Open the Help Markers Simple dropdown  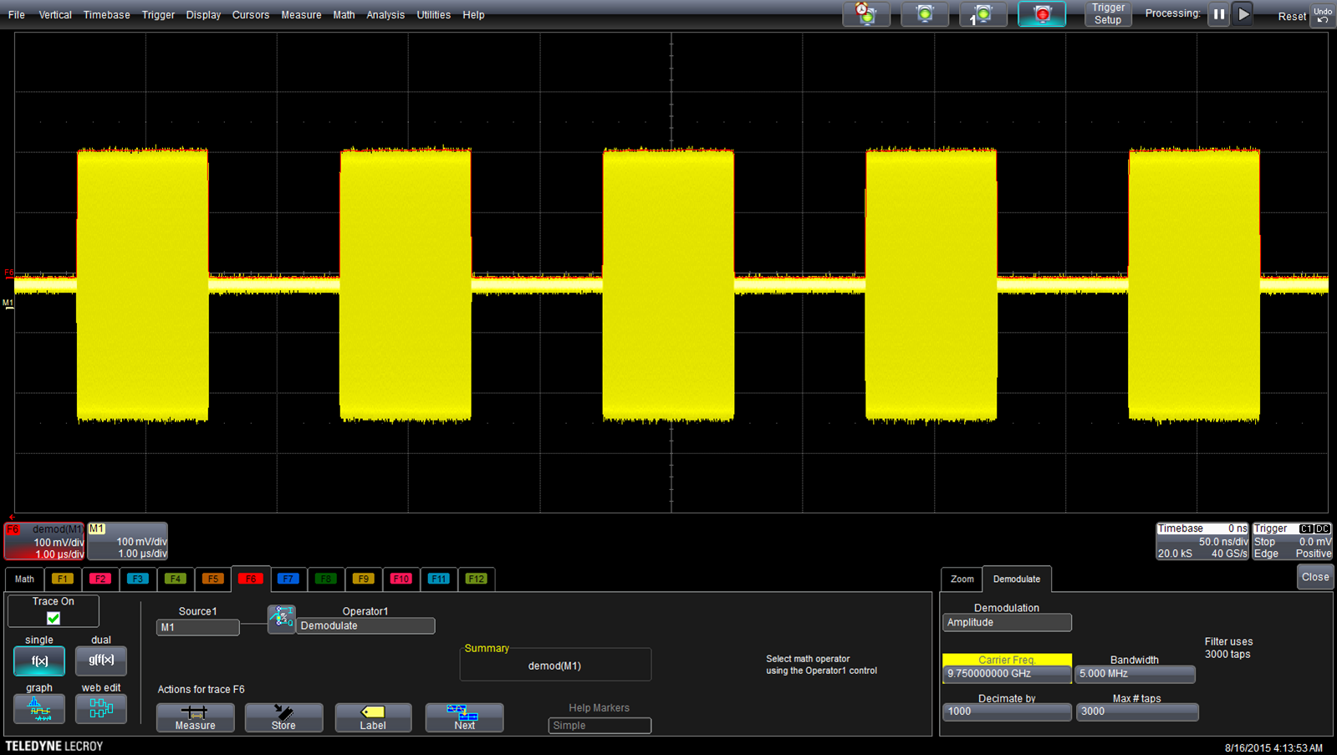(600, 726)
